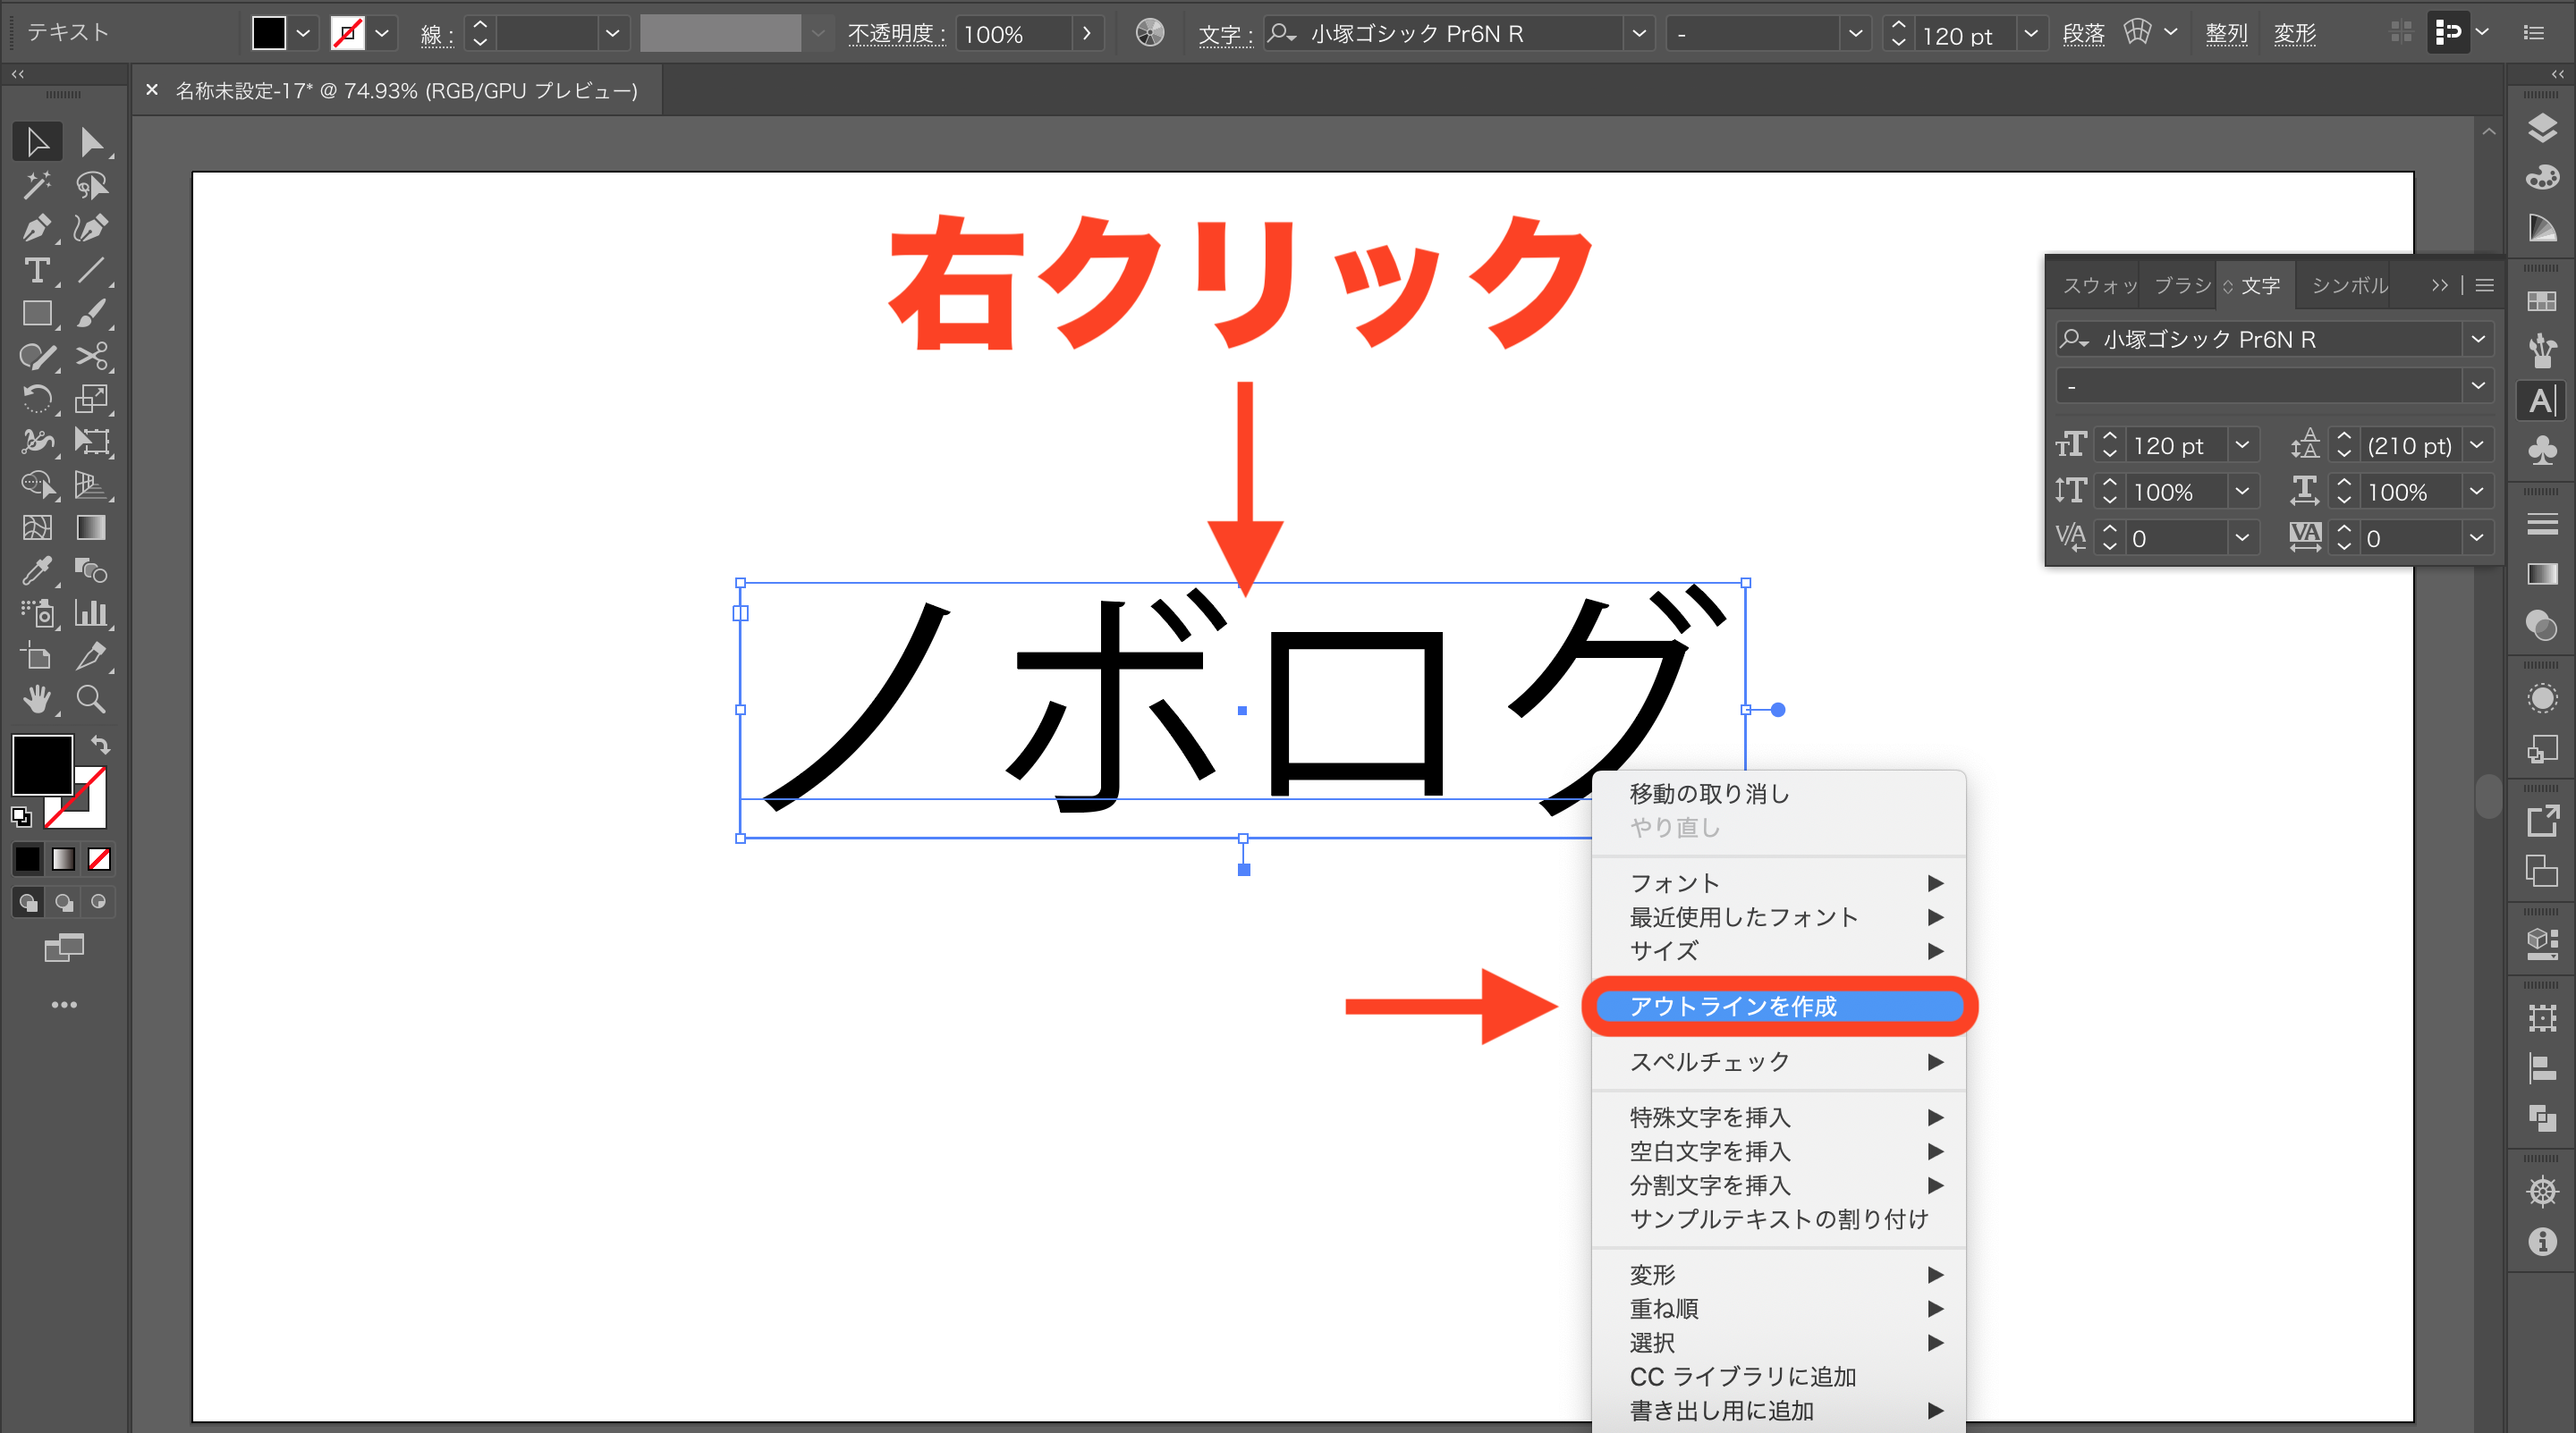Expand the stroke weight dropdown
The width and height of the screenshot is (2576, 1433).
click(612, 33)
